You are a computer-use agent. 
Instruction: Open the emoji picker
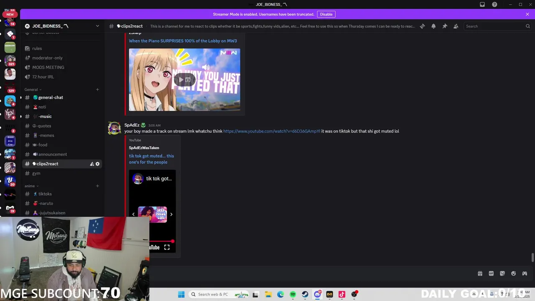pos(513,273)
